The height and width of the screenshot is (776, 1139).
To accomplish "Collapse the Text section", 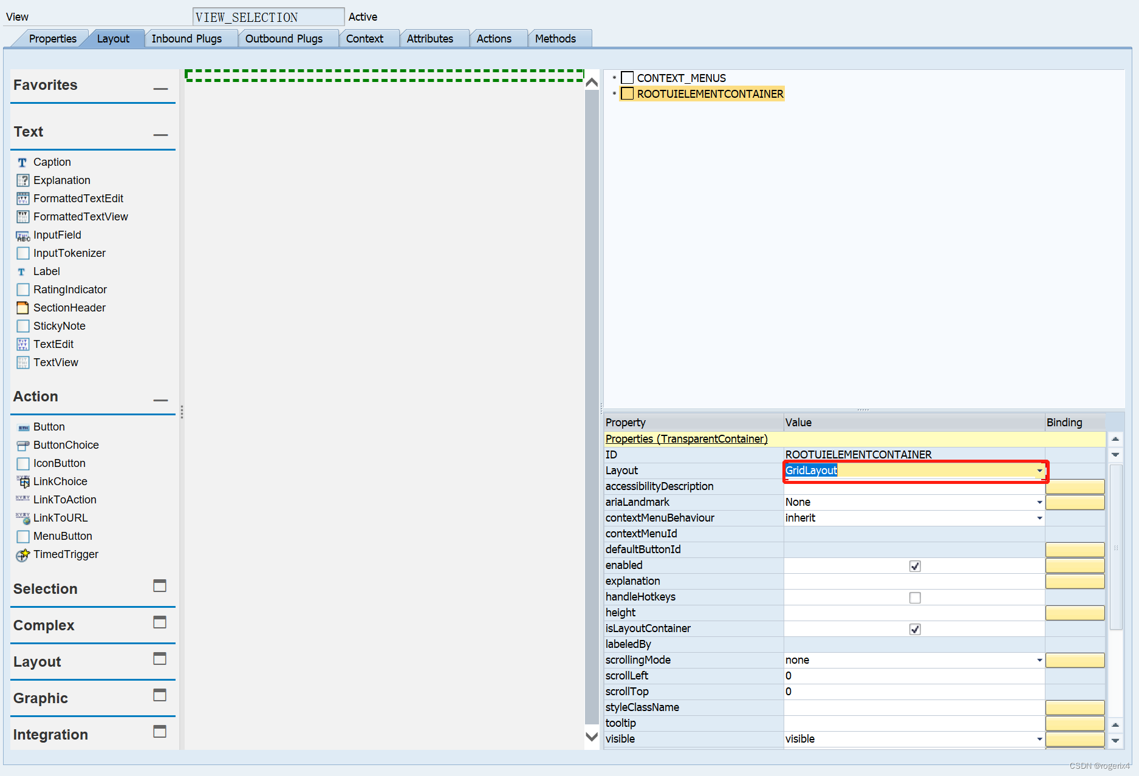I will point(160,135).
